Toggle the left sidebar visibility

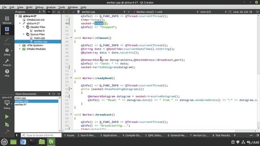17,135
